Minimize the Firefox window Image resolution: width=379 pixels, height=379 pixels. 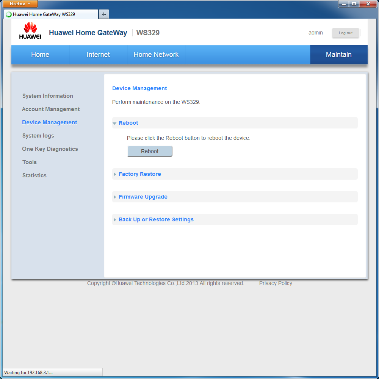click(x=343, y=4)
